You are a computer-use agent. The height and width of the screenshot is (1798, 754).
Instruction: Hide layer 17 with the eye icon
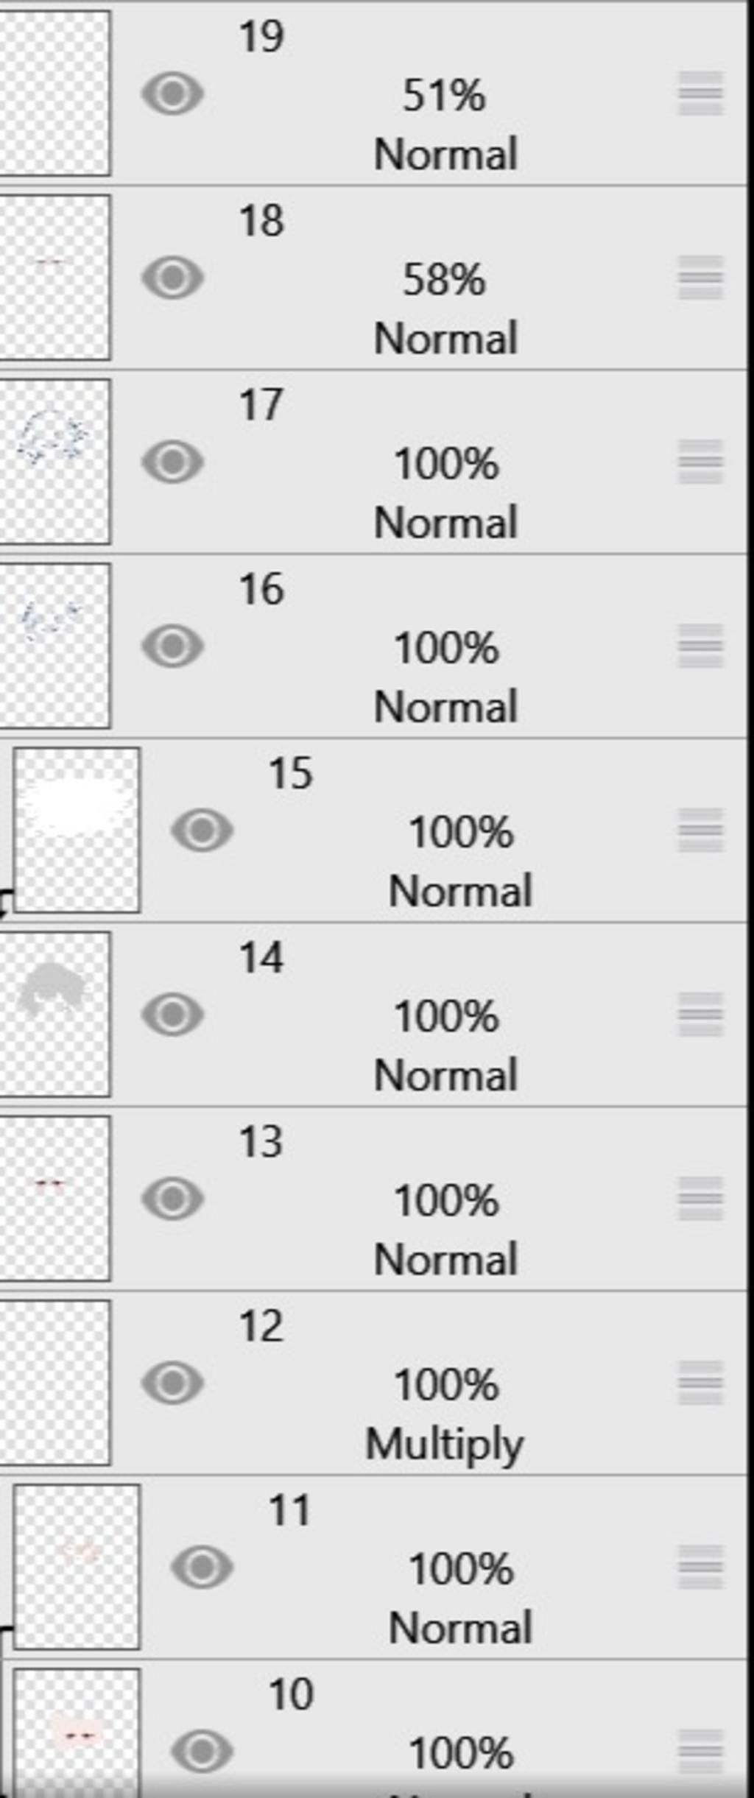(x=172, y=462)
